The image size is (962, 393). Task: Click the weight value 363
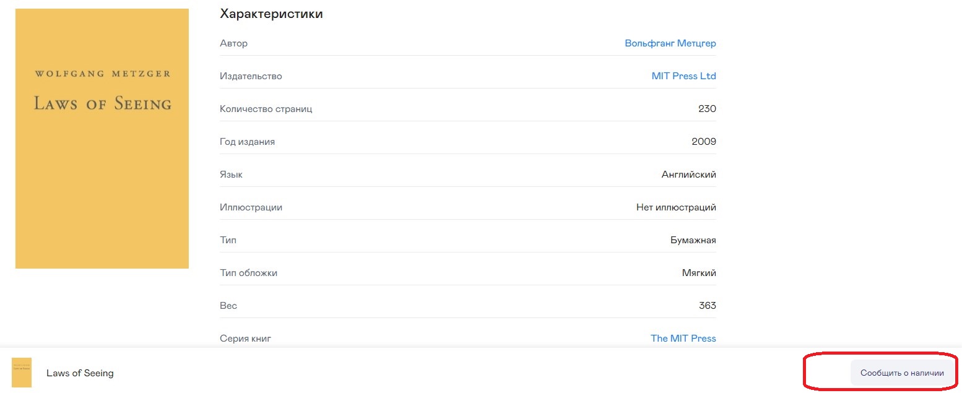point(706,306)
